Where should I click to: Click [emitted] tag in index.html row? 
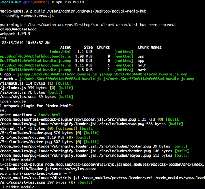124,52
